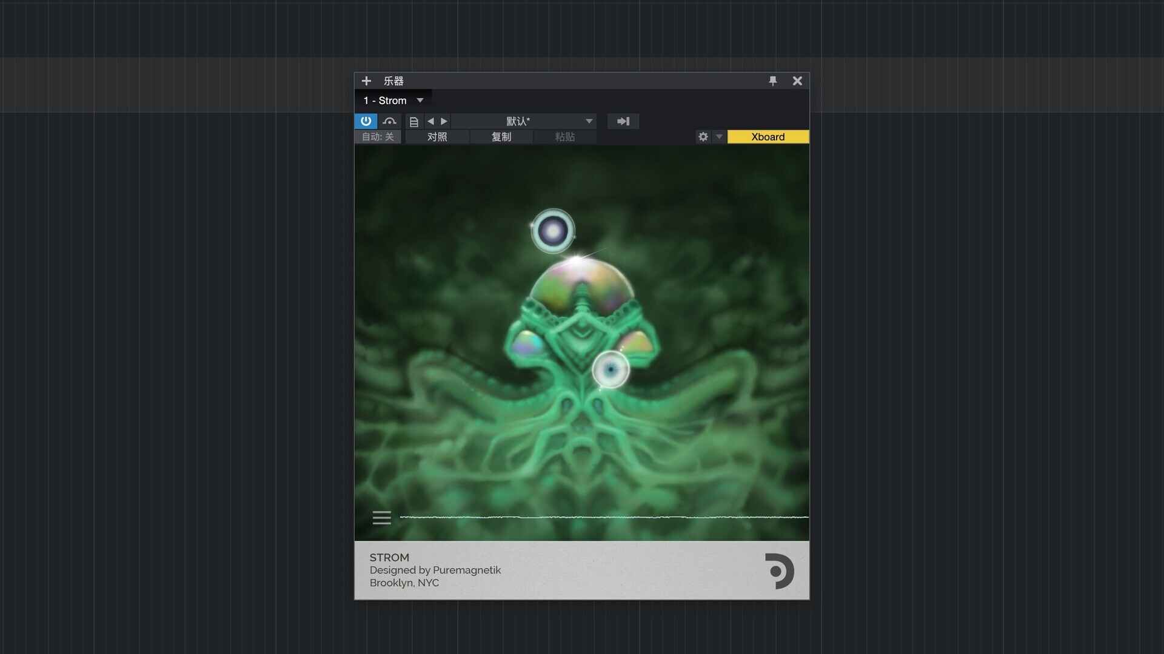Click the 复制 copy button

coord(501,137)
